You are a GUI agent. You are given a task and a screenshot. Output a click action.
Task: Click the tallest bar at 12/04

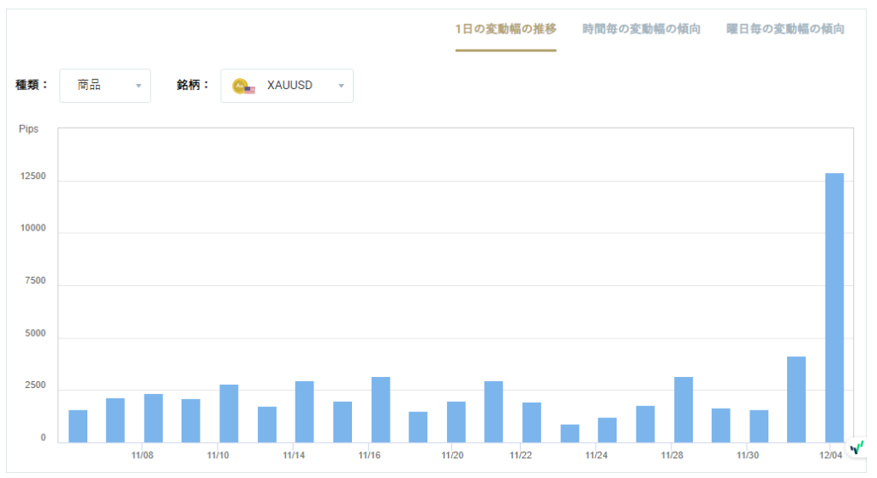[x=834, y=308]
